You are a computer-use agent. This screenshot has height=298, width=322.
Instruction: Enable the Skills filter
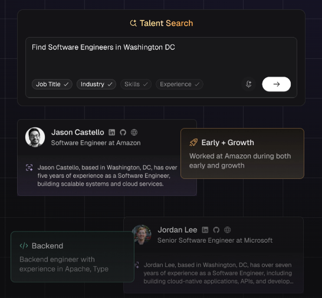click(x=136, y=84)
